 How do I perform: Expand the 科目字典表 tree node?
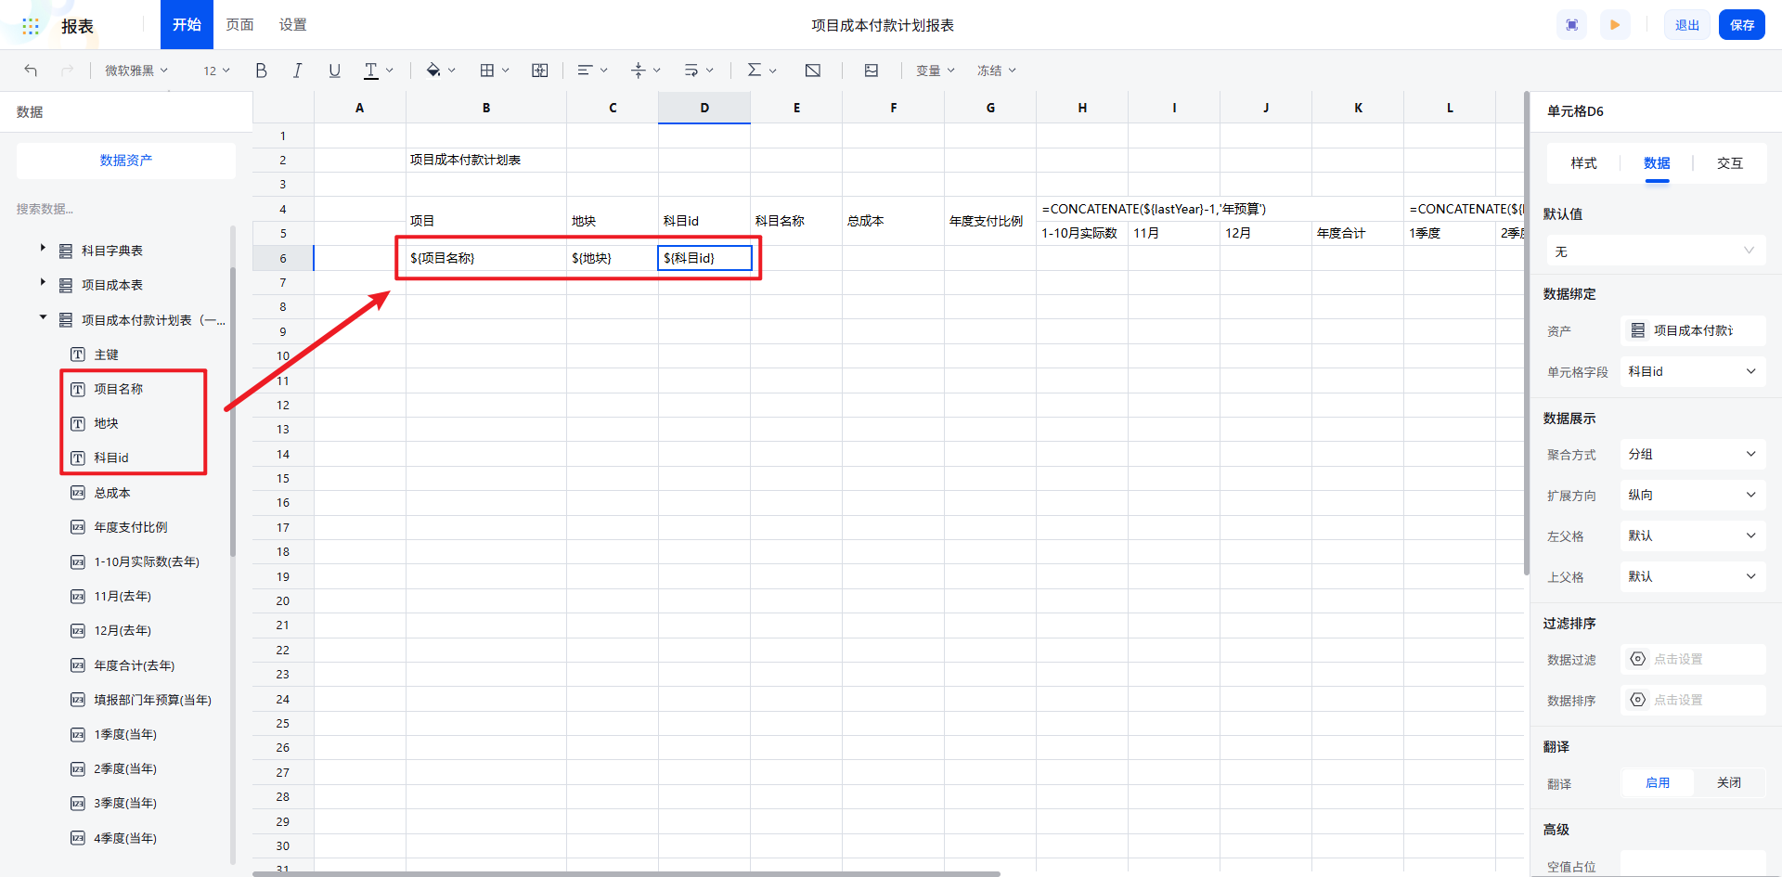click(x=43, y=249)
